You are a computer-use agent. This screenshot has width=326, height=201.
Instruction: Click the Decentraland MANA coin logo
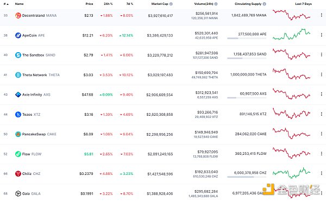coord(18,15)
